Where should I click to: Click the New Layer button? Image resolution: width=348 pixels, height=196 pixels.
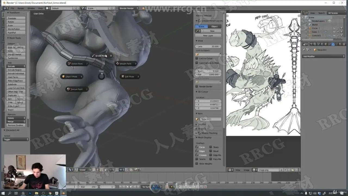point(208,36)
